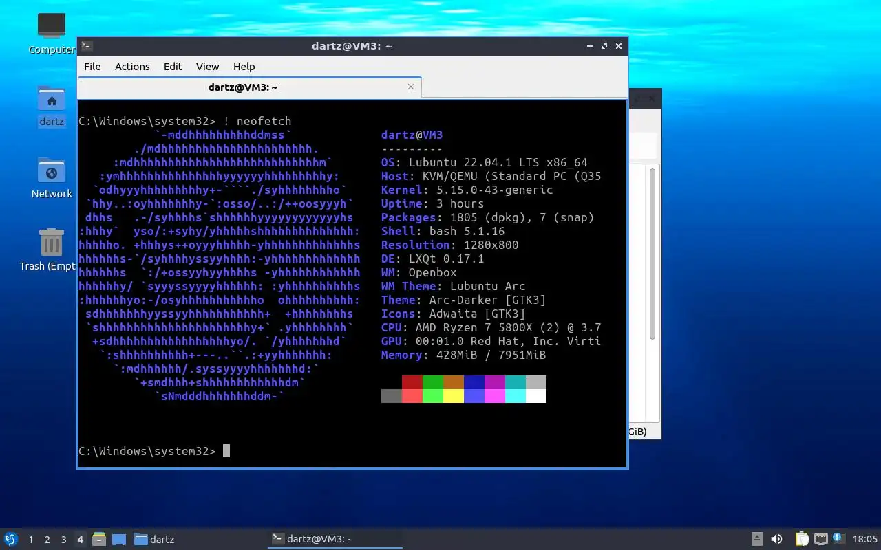Viewport: 881px width, 550px height.
Task: Switch to virtual desktop 1
Action: pos(31,540)
